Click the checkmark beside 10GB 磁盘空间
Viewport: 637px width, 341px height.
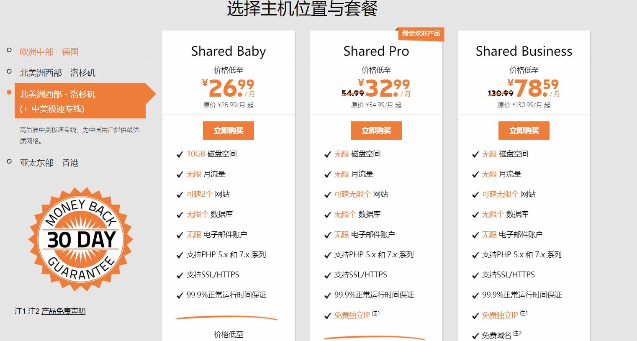click(180, 154)
